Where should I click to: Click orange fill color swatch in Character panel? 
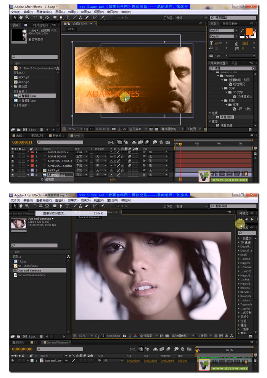coord(249,32)
